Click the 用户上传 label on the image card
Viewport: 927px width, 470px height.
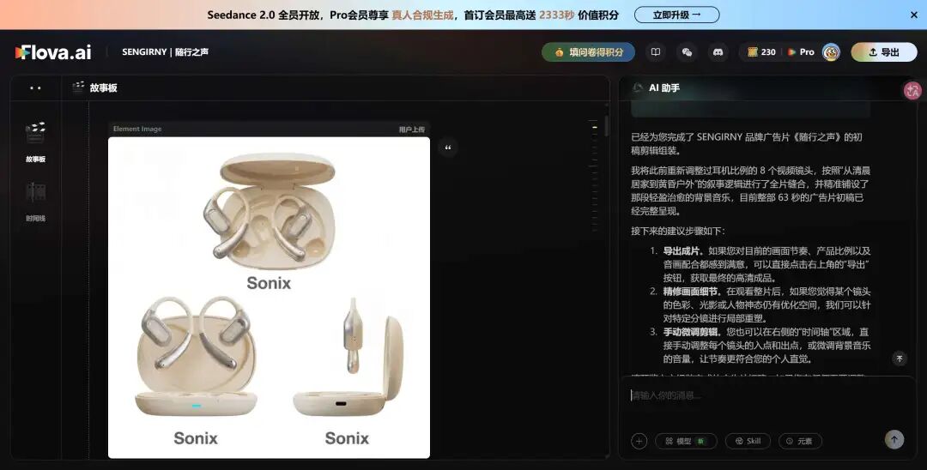(x=411, y=129)
